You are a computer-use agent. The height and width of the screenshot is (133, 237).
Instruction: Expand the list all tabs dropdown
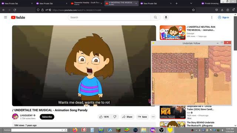(x=191, y=3)
